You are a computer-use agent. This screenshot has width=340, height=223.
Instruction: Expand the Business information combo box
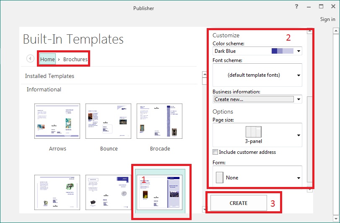298,99
